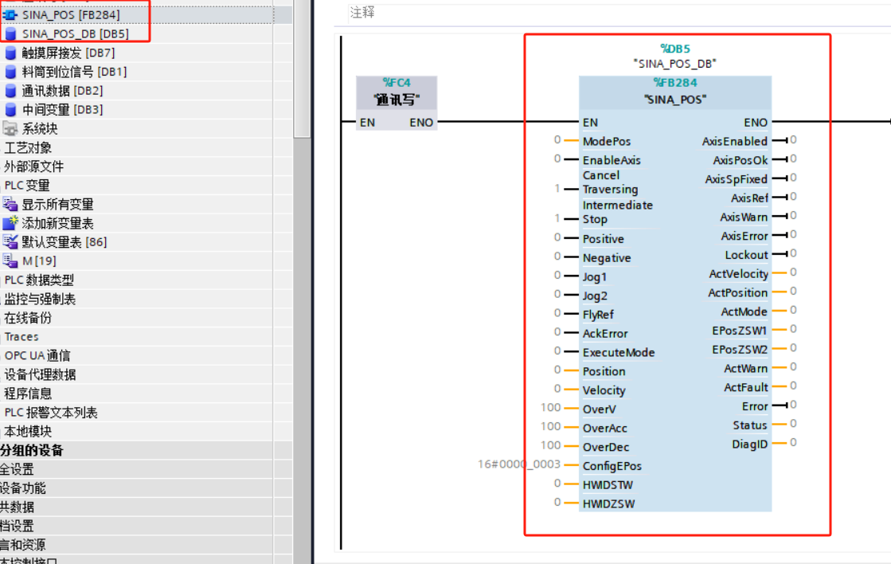Select 料筒到位信号 [DB1] in the tree
Screen dimensions: 891x564
74,72
